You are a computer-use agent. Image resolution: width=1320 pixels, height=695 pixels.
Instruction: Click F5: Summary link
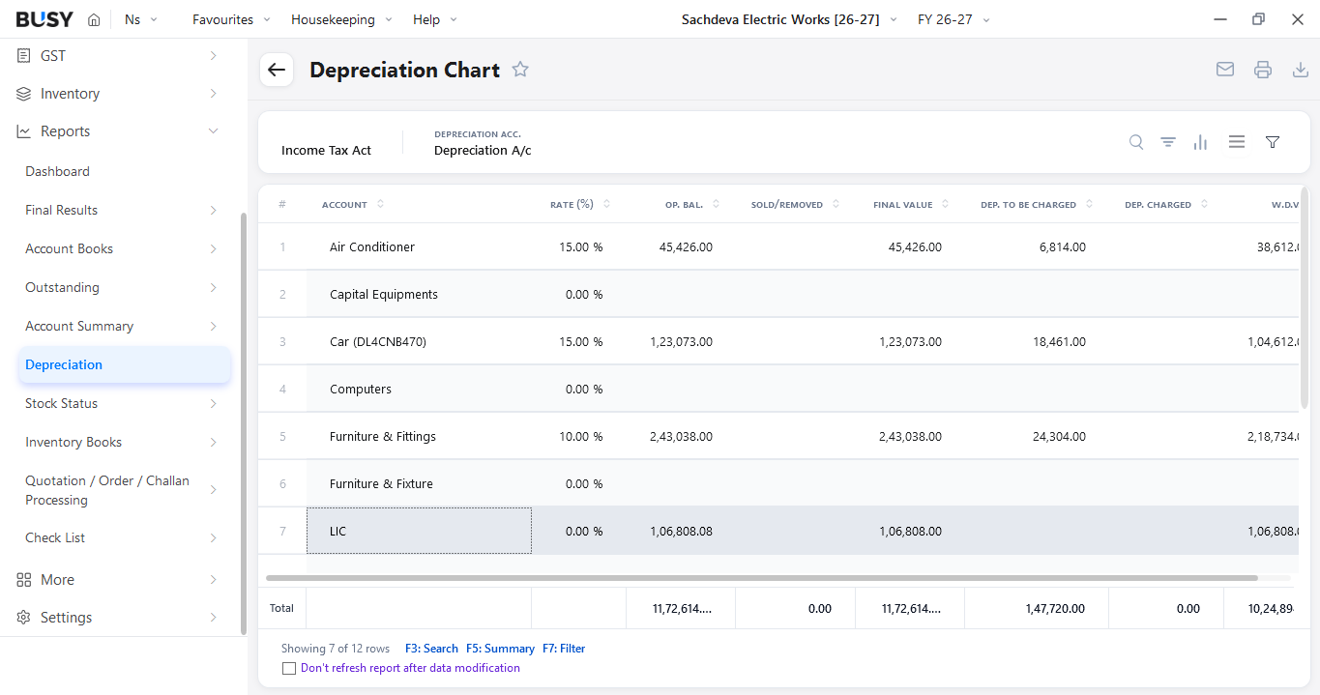[500, 649]
